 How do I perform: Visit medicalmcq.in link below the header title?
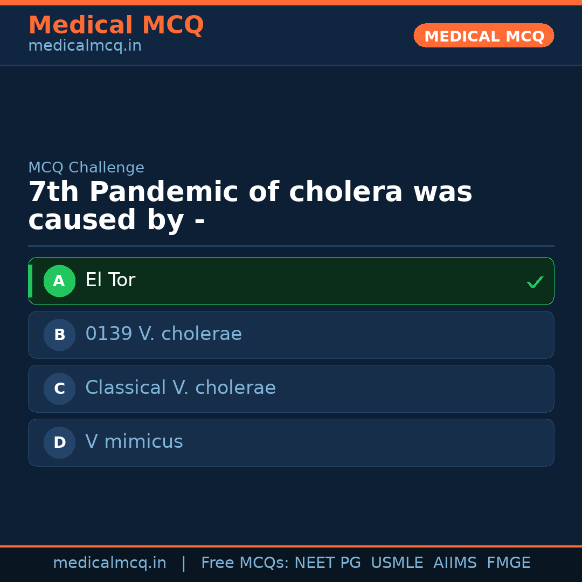(x=85, y=46)
